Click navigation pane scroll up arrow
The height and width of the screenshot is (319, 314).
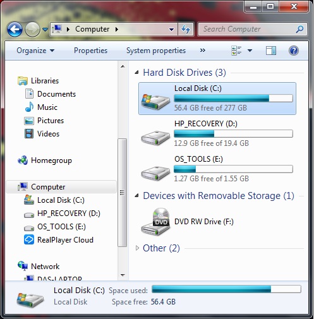point(123,66)
